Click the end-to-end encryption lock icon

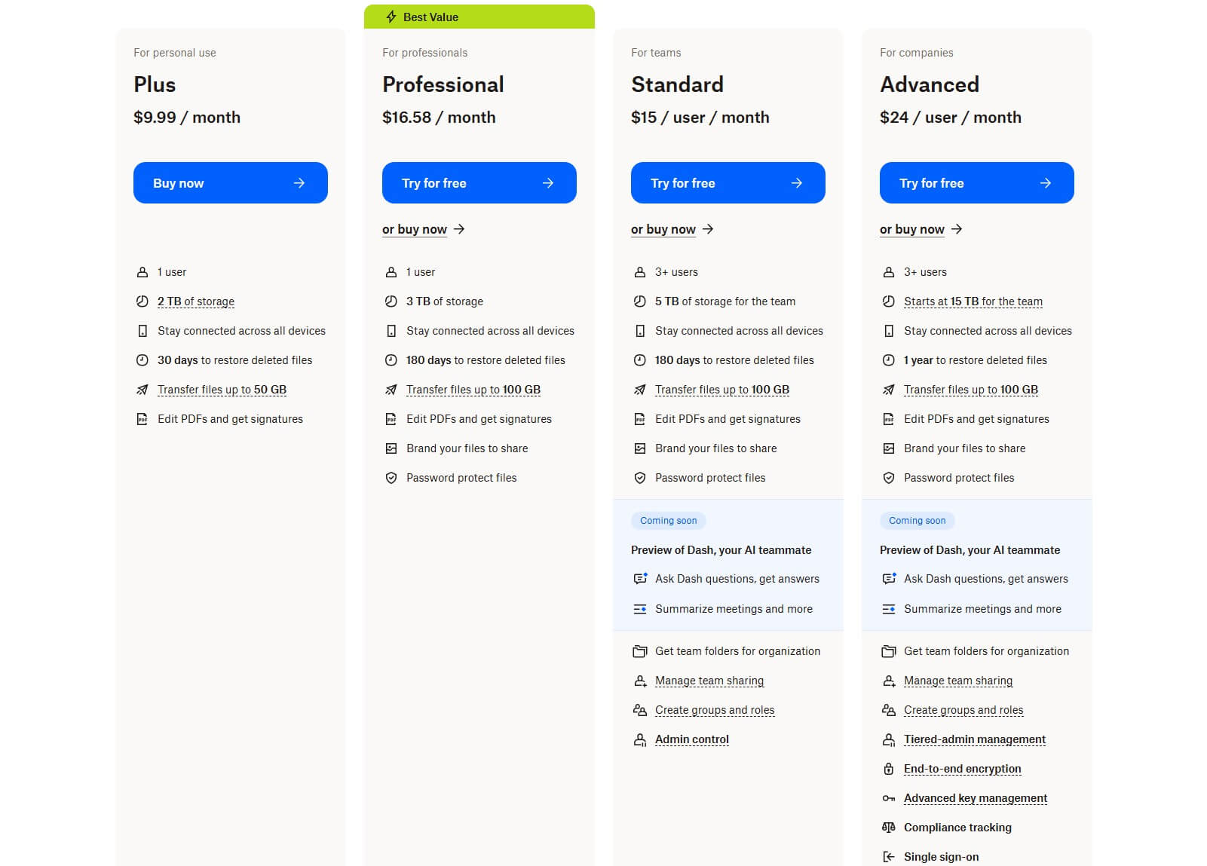point(889,769)
